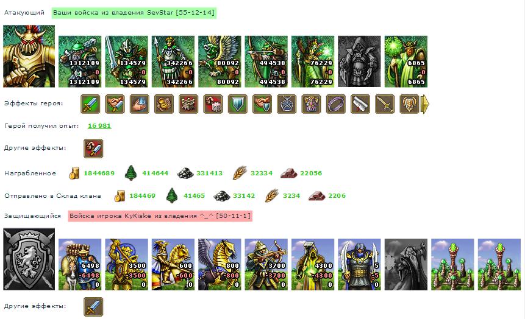525x319 pixels.
Task: Open defender label Войска игрока KyKiske
Action: click(x=160, y=216)
